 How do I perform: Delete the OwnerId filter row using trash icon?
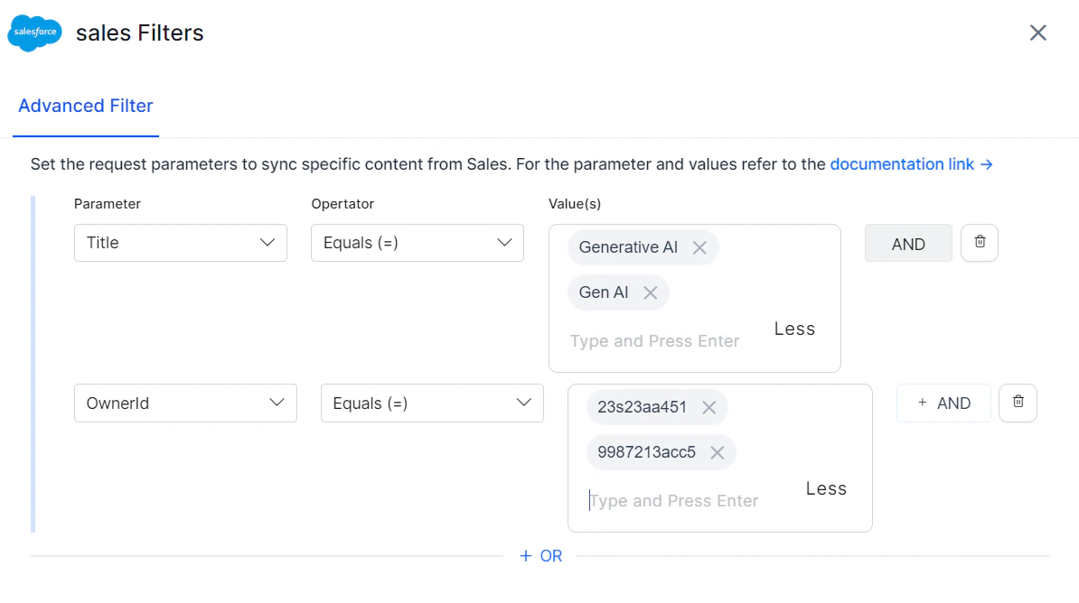coord(1018,403)
